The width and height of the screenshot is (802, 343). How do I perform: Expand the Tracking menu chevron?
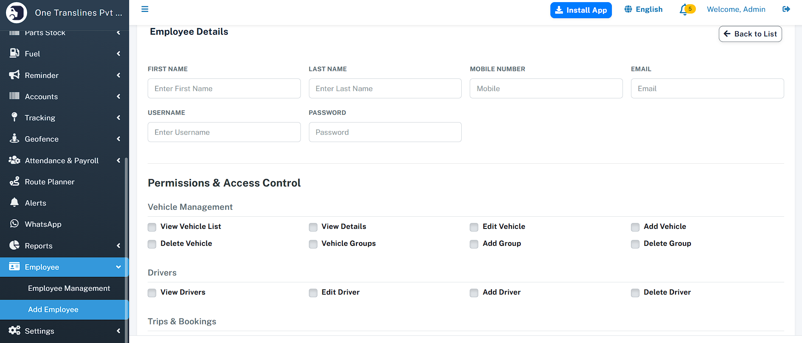pyautogui.click(x=118, y=117)
